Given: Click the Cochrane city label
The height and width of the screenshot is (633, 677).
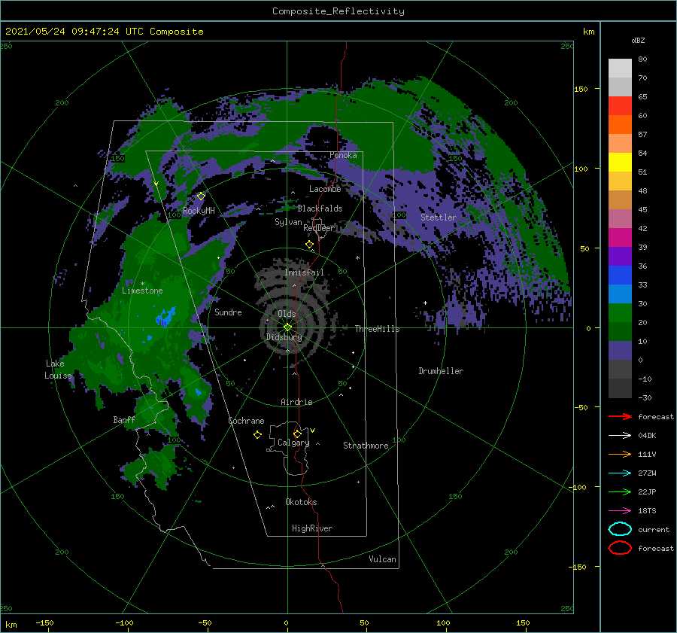Looking at the screenshot, I should pos(246,421).
